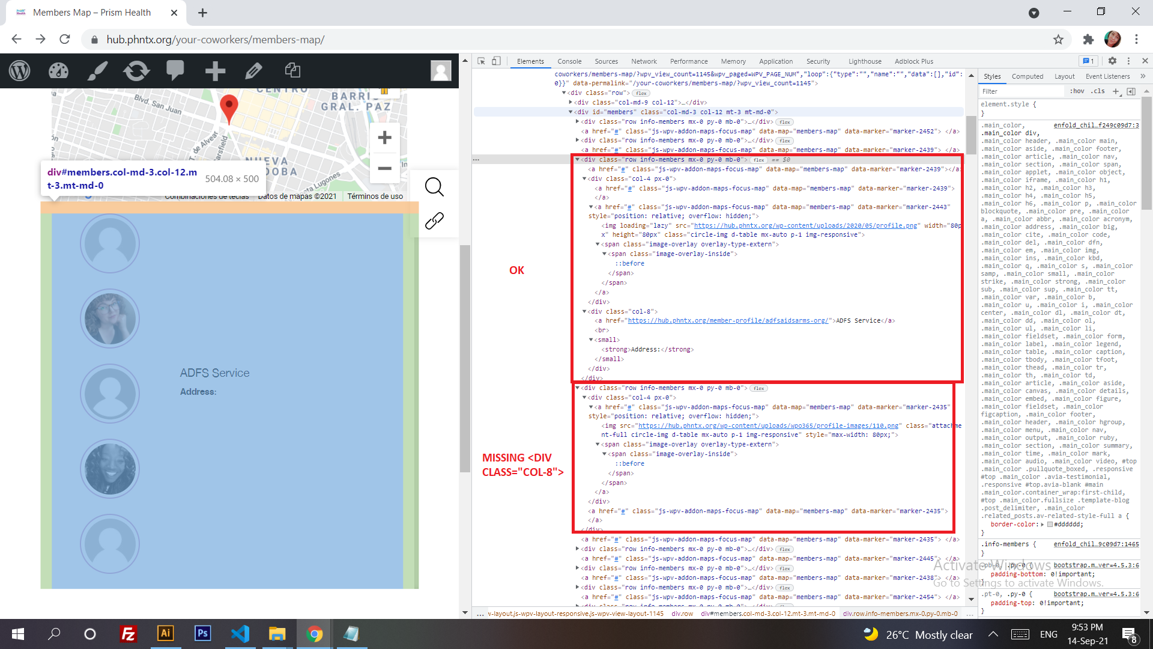Switch to the Elements tab
The height and width of the screenshot is (649, 1153).
530,61
